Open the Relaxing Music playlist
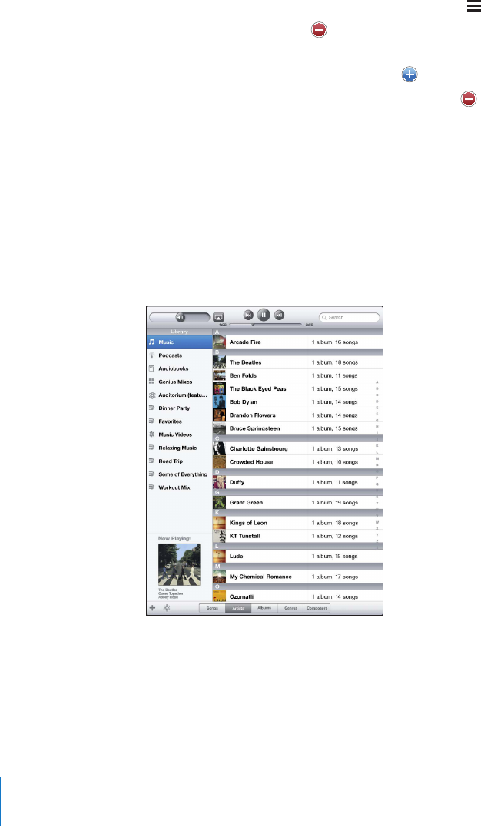 (x=179, y=448)
